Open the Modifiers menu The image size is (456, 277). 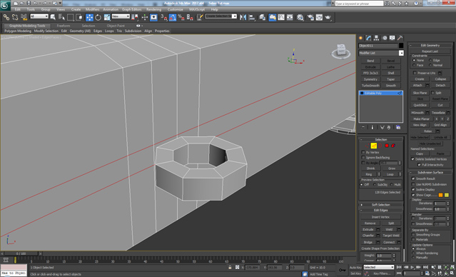pos(93,9)
